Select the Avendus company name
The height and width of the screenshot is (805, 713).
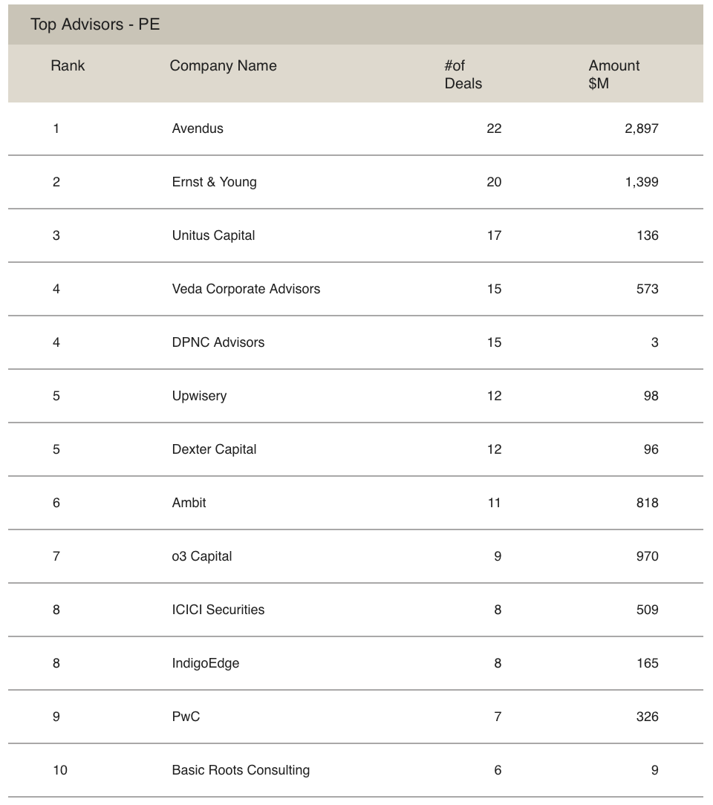point(198,128)
